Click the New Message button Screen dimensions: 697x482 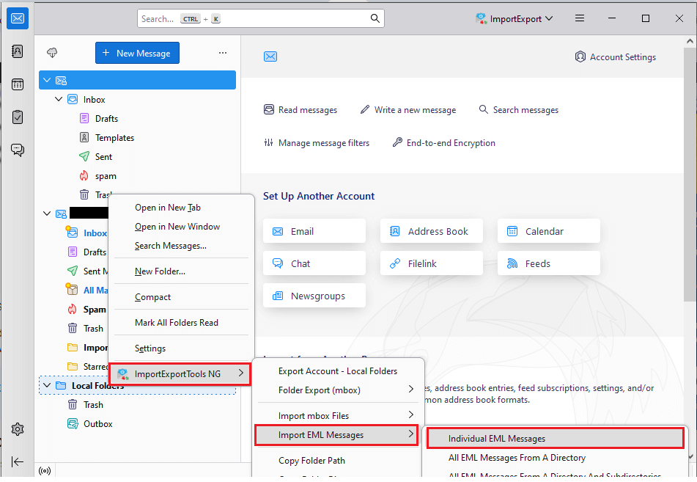[x=137, y=53]
